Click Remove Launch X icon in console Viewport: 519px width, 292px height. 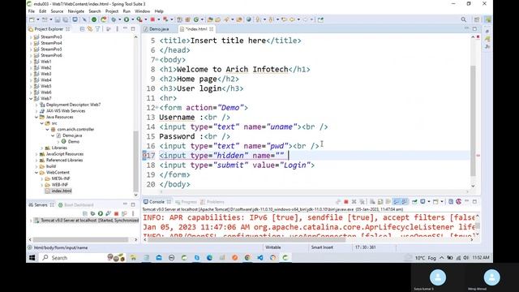tap(354, 202)
